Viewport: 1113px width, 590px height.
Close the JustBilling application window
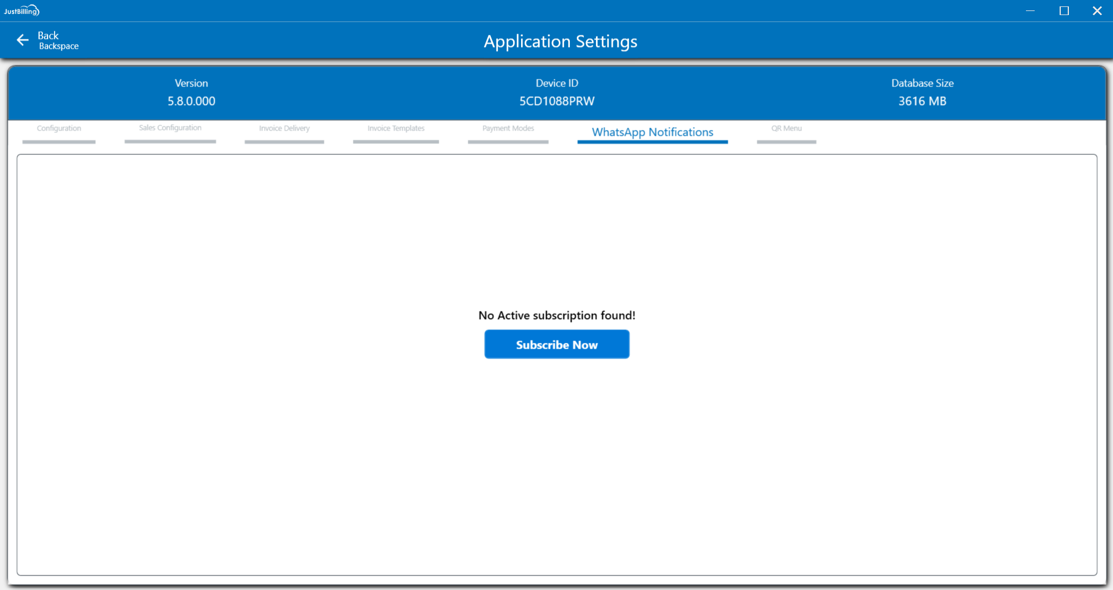click(1097, 10)
